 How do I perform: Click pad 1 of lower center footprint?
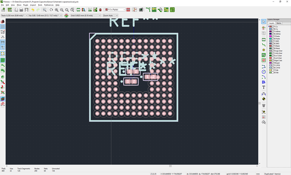pos(128,81)
